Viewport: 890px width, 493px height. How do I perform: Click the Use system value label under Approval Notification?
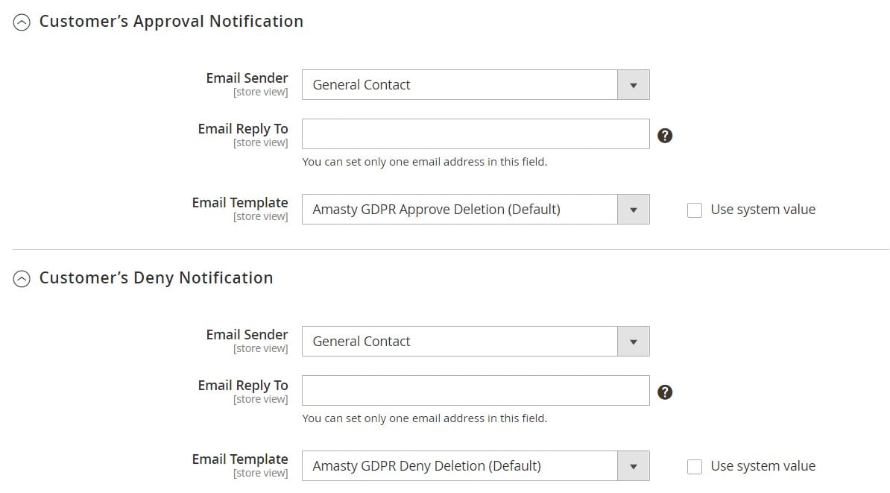[763, 210]
